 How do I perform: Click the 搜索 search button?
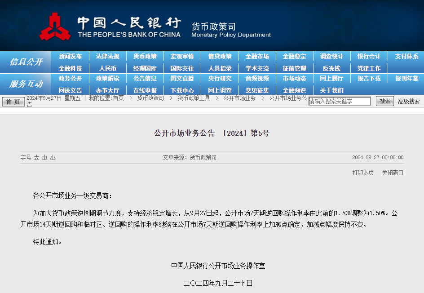(x=385, y=101)
